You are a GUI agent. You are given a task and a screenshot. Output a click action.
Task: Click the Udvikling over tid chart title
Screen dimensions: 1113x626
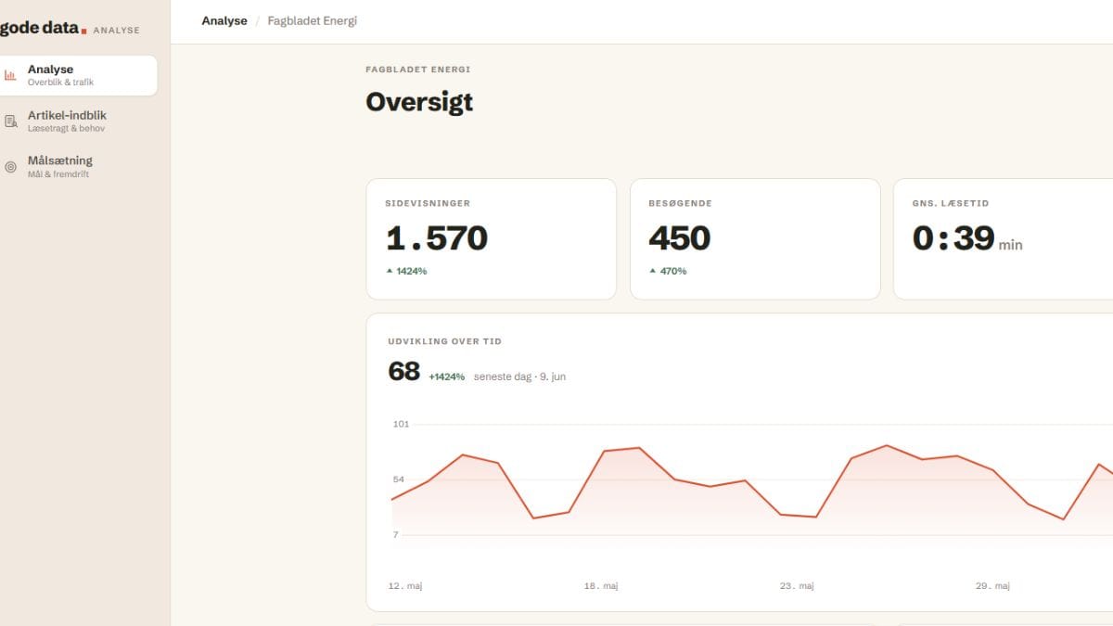tap(445, 341)
